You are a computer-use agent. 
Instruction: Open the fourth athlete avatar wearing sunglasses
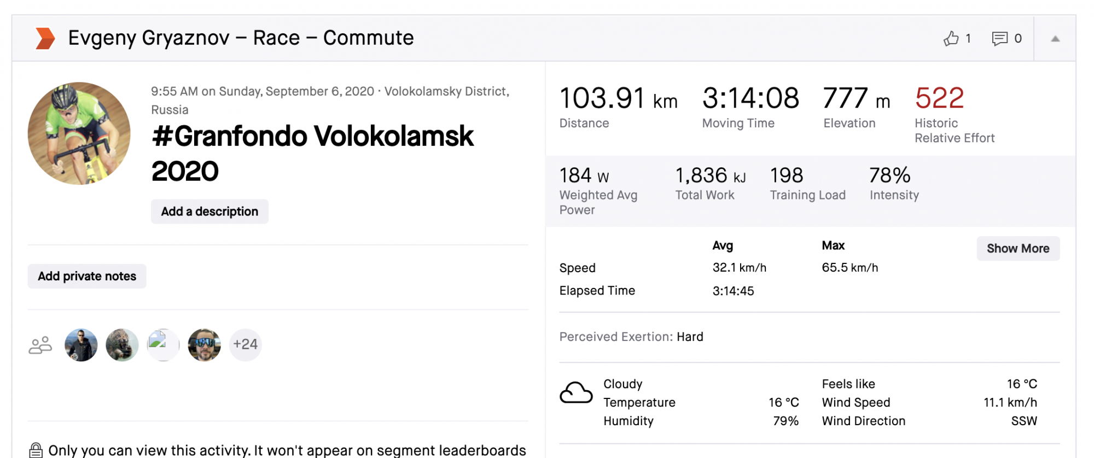[204, 345]
